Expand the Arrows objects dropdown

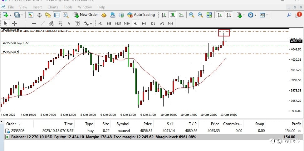(x=91, y=24)
